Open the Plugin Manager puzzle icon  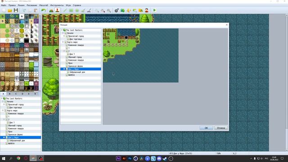pos(123,10)
